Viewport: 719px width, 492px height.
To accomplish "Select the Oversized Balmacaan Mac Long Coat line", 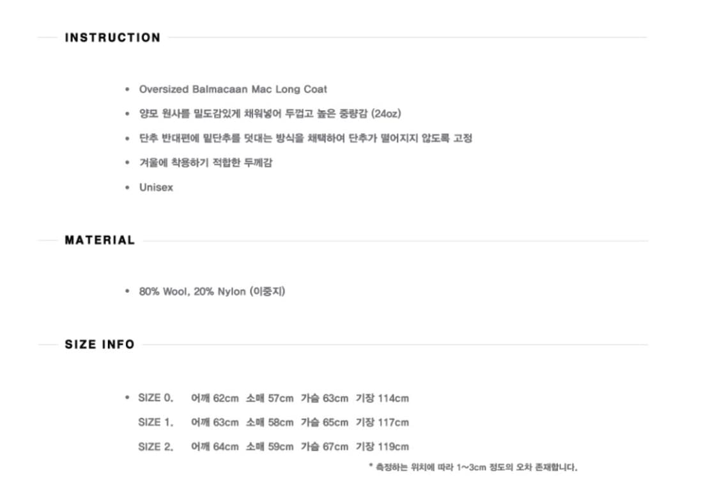I will coord(233,89).
